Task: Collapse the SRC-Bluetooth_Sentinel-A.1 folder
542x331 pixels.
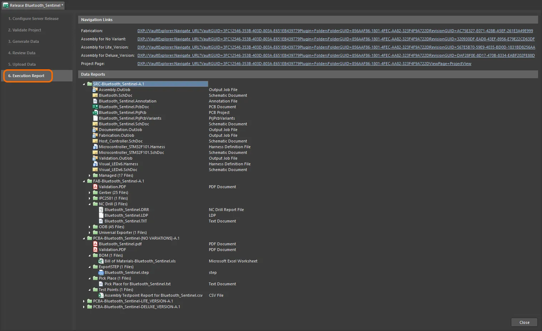Action: click(84, 84)
